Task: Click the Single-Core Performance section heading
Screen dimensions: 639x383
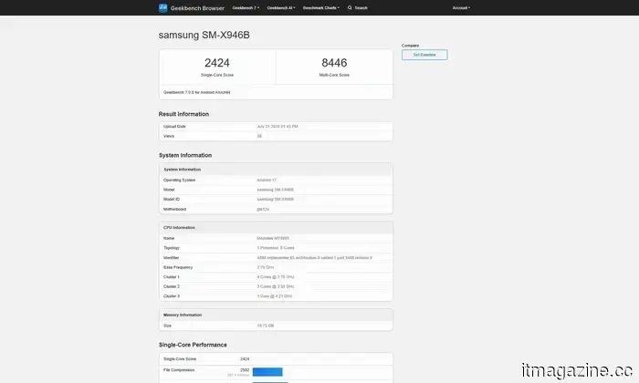Action: (193, 345)
